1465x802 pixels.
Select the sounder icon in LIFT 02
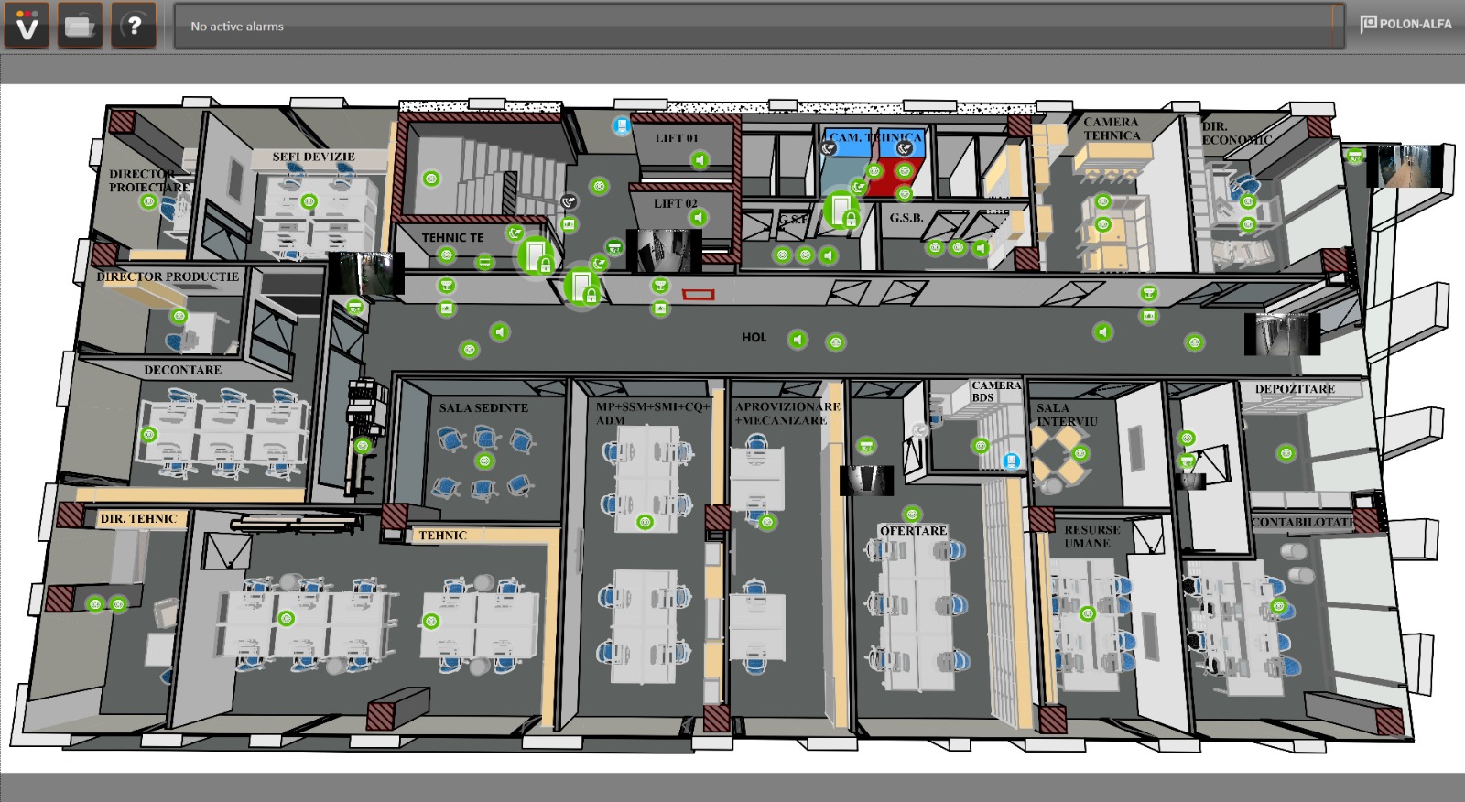coord(699,217)
